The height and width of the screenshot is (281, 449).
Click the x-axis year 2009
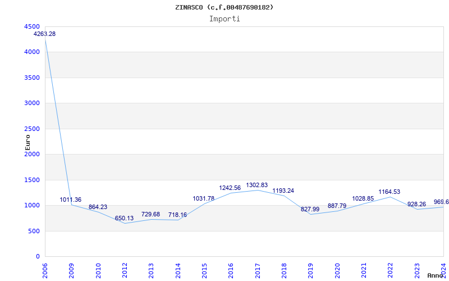coord(72,270)
